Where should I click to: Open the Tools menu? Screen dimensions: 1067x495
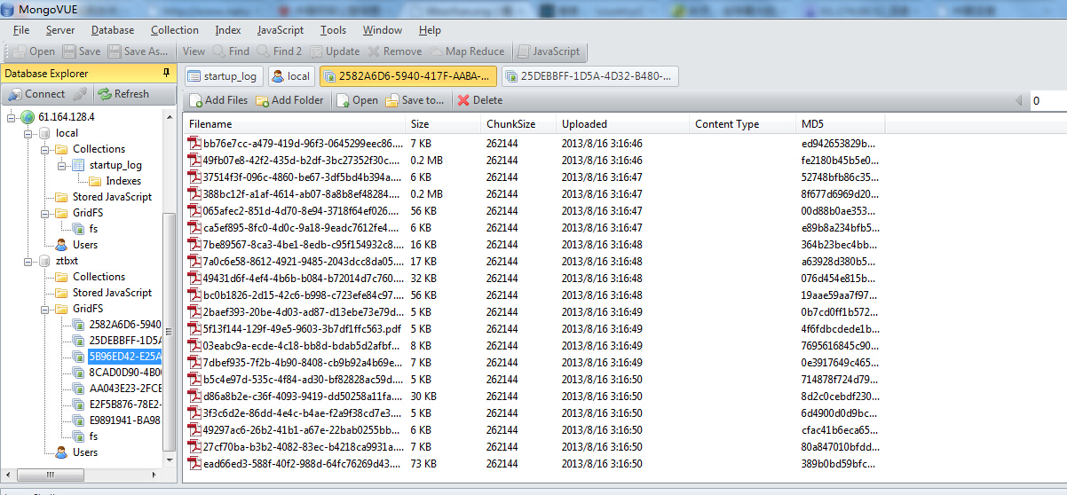point(334,30)
